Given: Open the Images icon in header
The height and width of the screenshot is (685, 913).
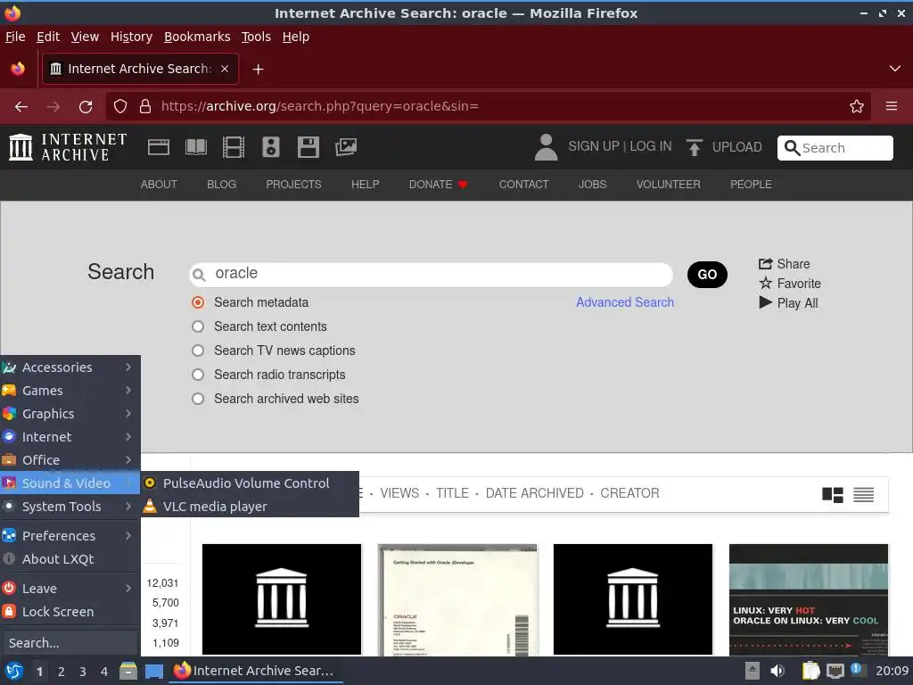Looking at the screenshot, I should point(346,147).
